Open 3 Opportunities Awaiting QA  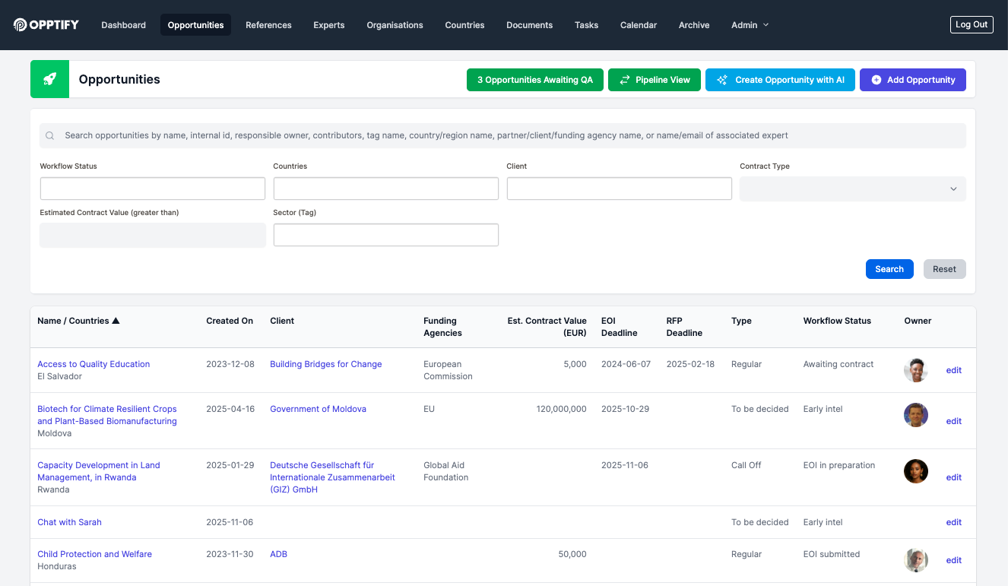[x=534, y=80]
